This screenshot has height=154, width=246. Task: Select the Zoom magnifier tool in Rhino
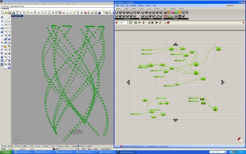pos(42,13)
